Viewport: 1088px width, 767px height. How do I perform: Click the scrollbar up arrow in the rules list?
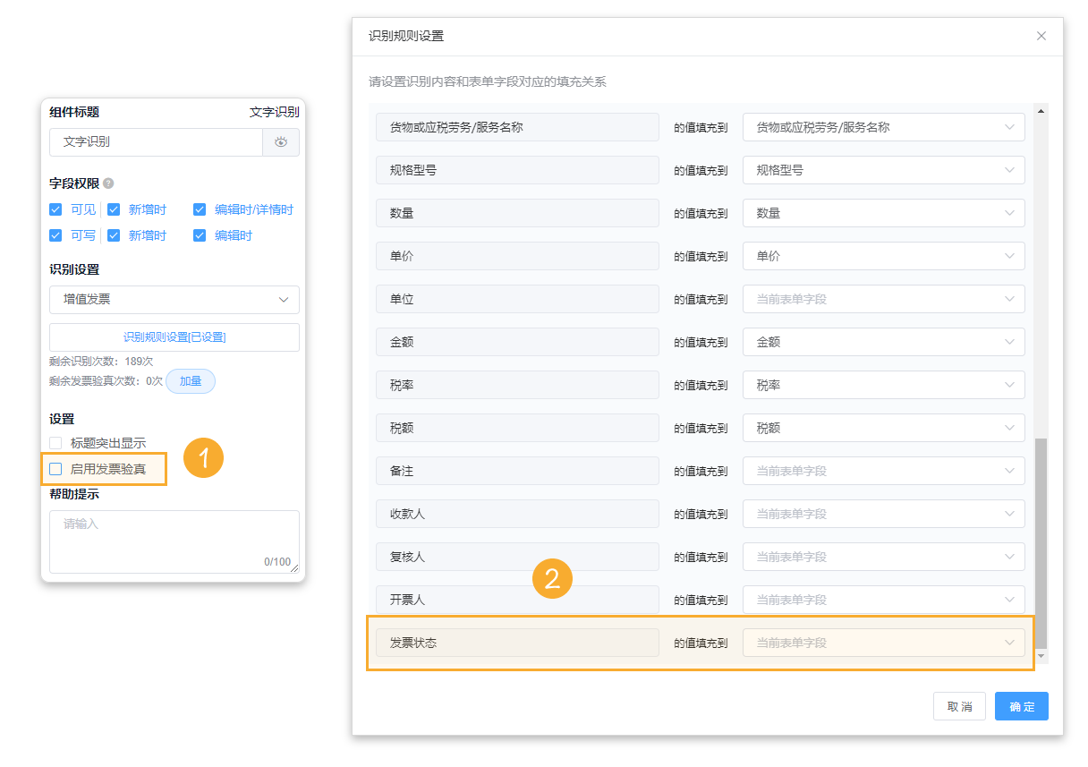coord(1040,111)
